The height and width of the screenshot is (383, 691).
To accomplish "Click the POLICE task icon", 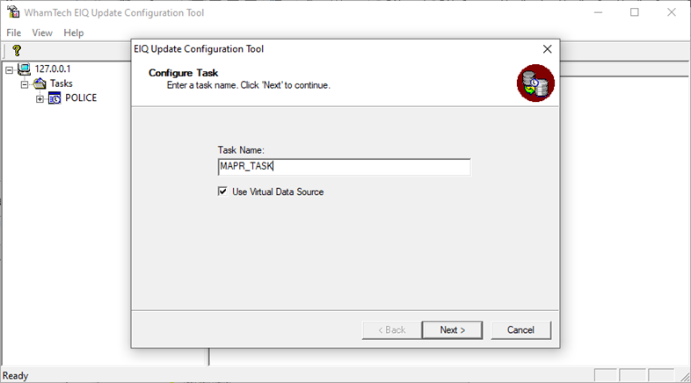I will (55, 98).
